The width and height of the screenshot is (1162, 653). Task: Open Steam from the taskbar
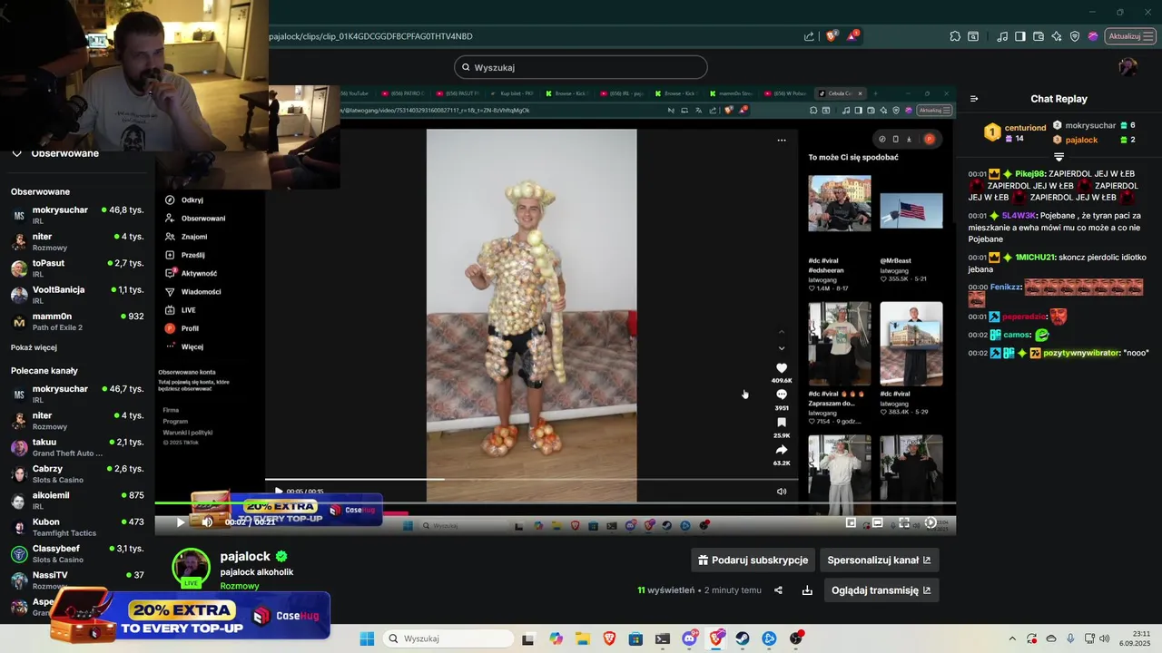click(x=743, y=638)
